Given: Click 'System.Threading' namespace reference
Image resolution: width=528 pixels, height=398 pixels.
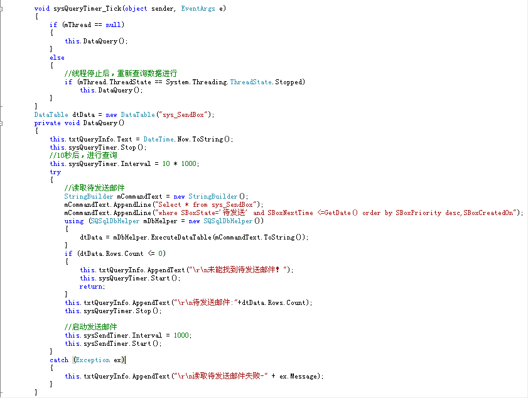Looking at the screenshot, I should click(x=197, y=82).
